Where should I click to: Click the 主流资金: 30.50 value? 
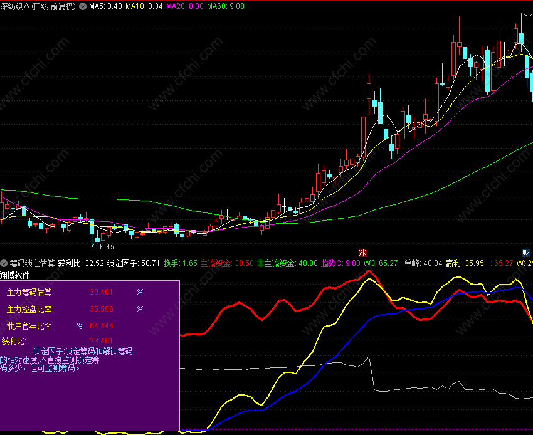[227, 263]
